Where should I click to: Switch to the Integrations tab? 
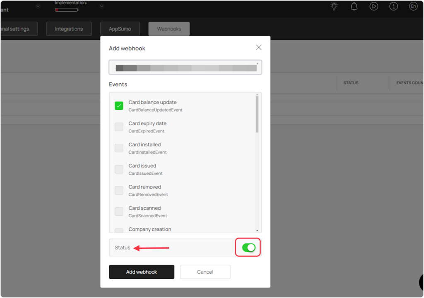[x=69, y=29]
